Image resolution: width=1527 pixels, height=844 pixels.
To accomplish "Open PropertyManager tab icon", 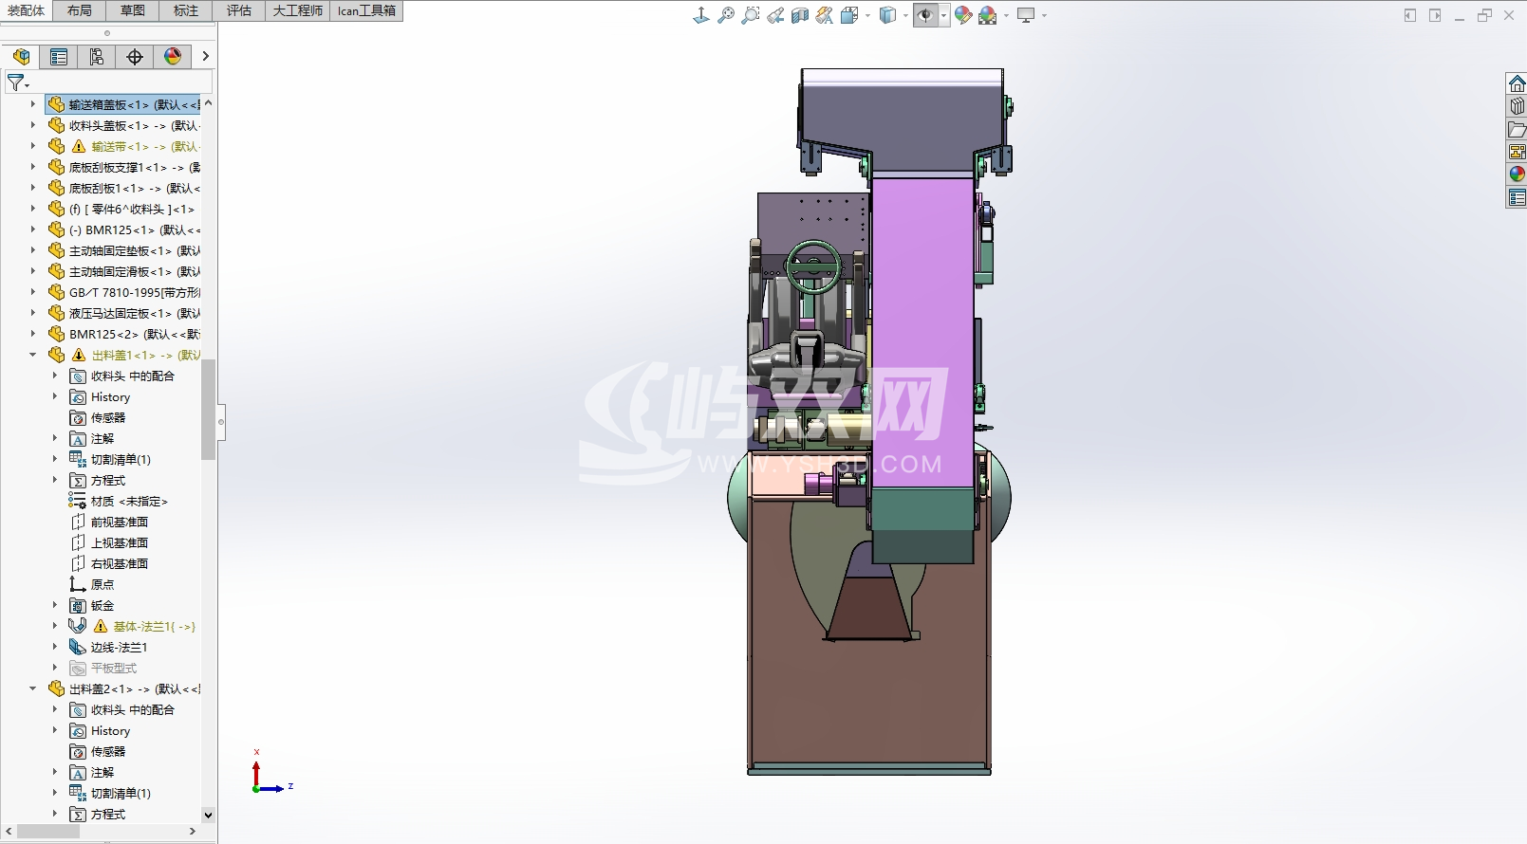I will tap(59, 57).
